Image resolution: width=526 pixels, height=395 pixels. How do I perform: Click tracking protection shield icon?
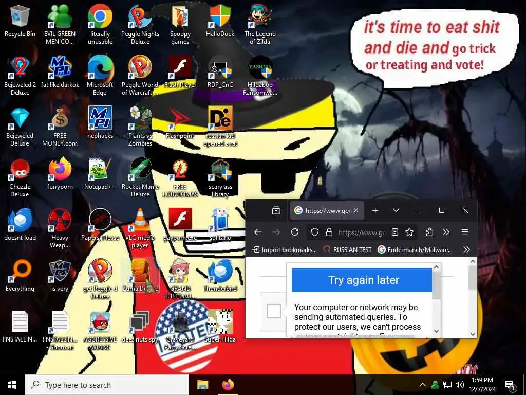point(315,232)
